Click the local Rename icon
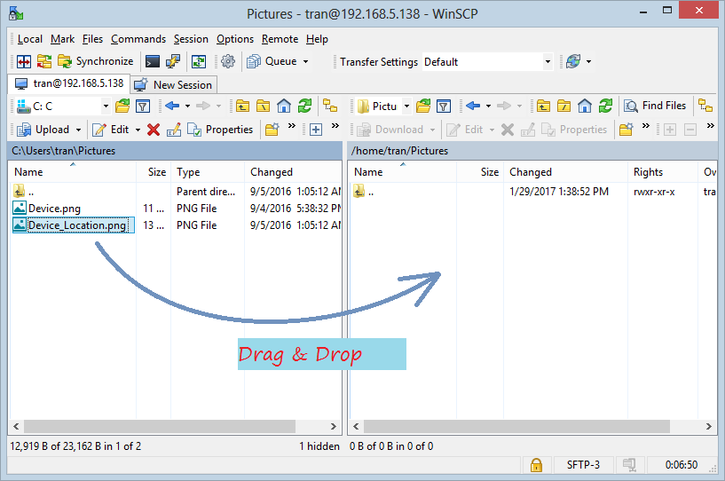 tap(174, 130)
